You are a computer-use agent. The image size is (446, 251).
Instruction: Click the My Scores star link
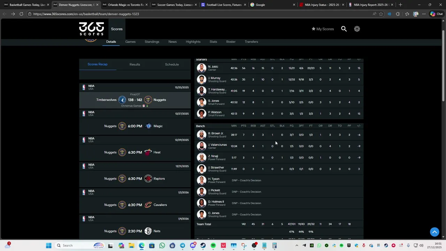[x=323, y=29]
